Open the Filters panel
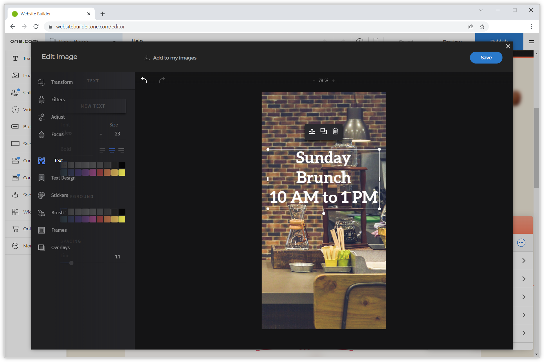544x362 pixels. pyautogui.click(x=57, y=99)
